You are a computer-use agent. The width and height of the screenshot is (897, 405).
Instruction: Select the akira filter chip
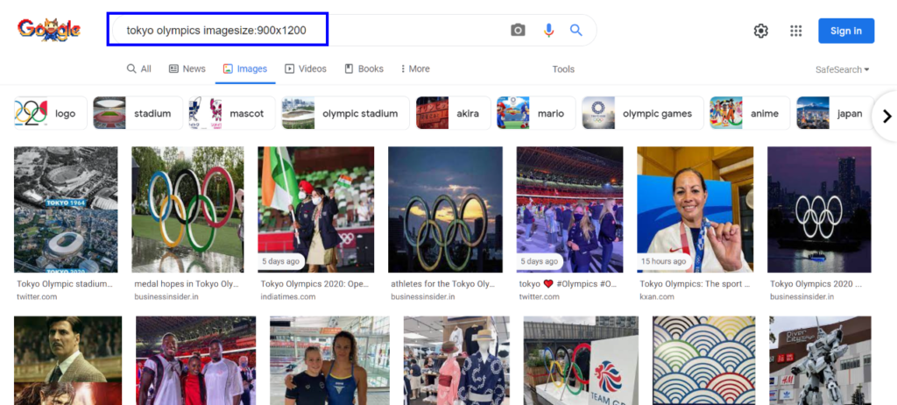pyautogui.click(x=453, y=113)
